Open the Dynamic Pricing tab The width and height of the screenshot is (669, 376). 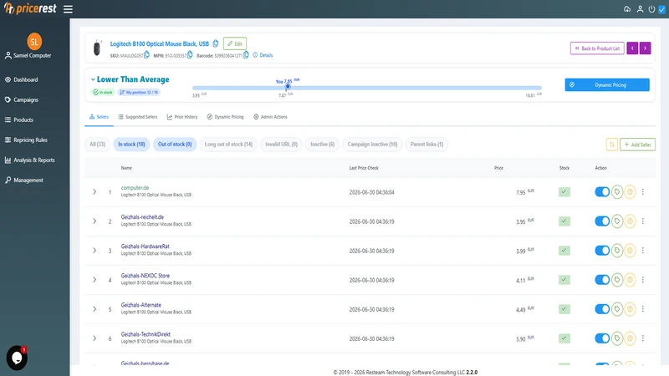[x=225, y=117]
